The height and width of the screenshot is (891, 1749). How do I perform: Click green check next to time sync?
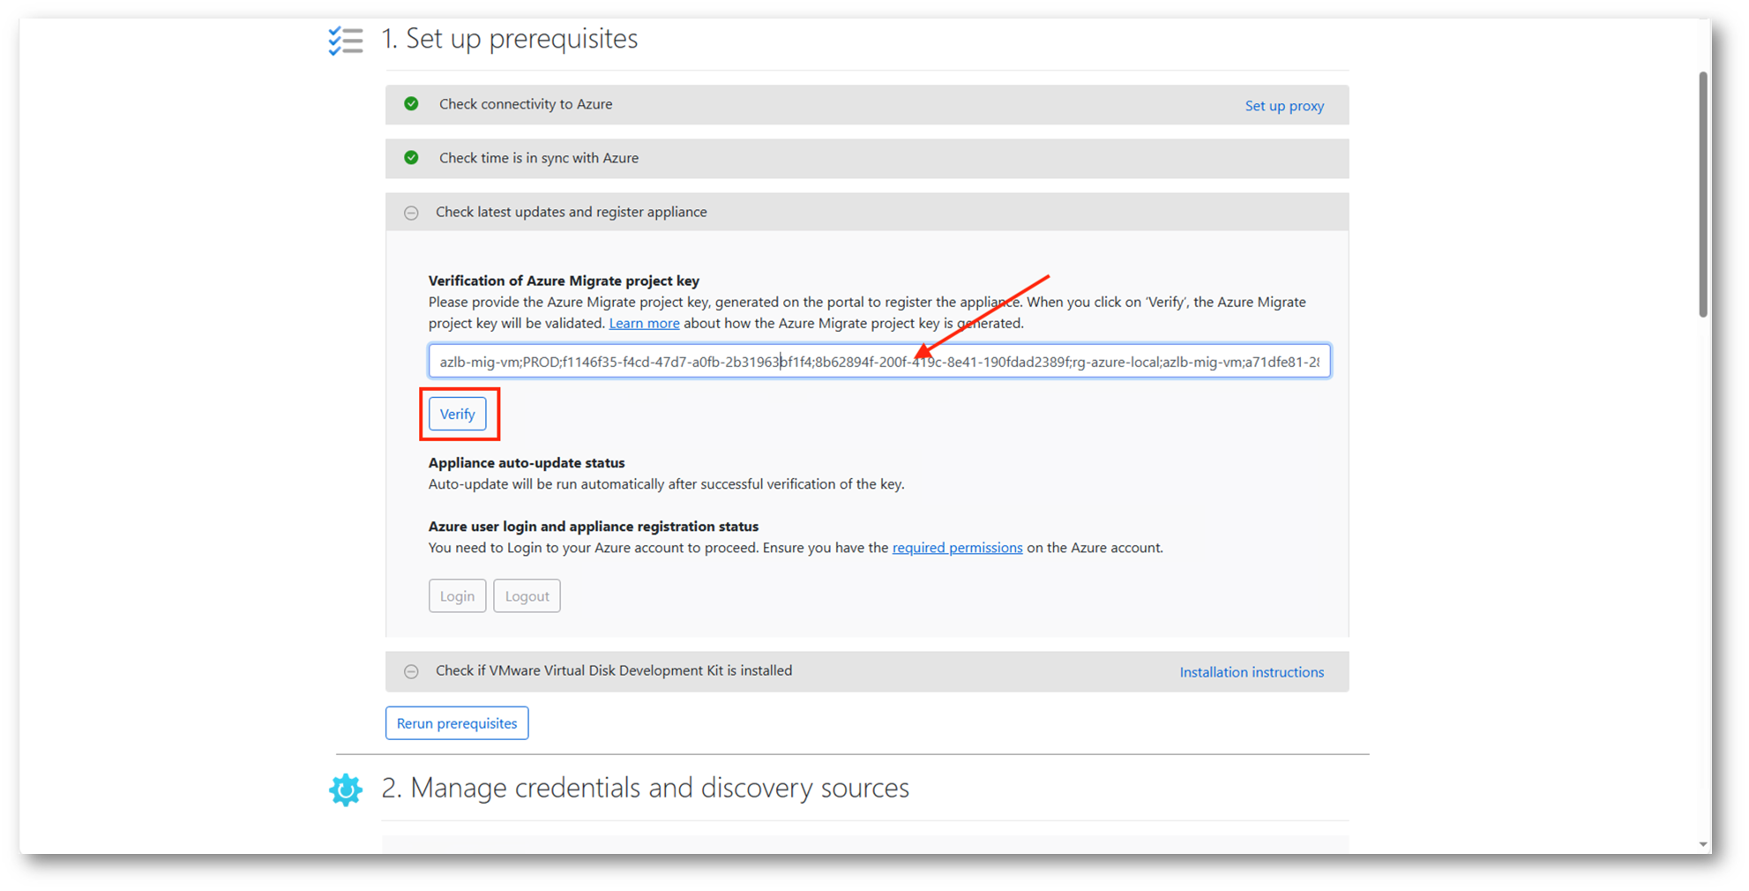click(411, 158)
